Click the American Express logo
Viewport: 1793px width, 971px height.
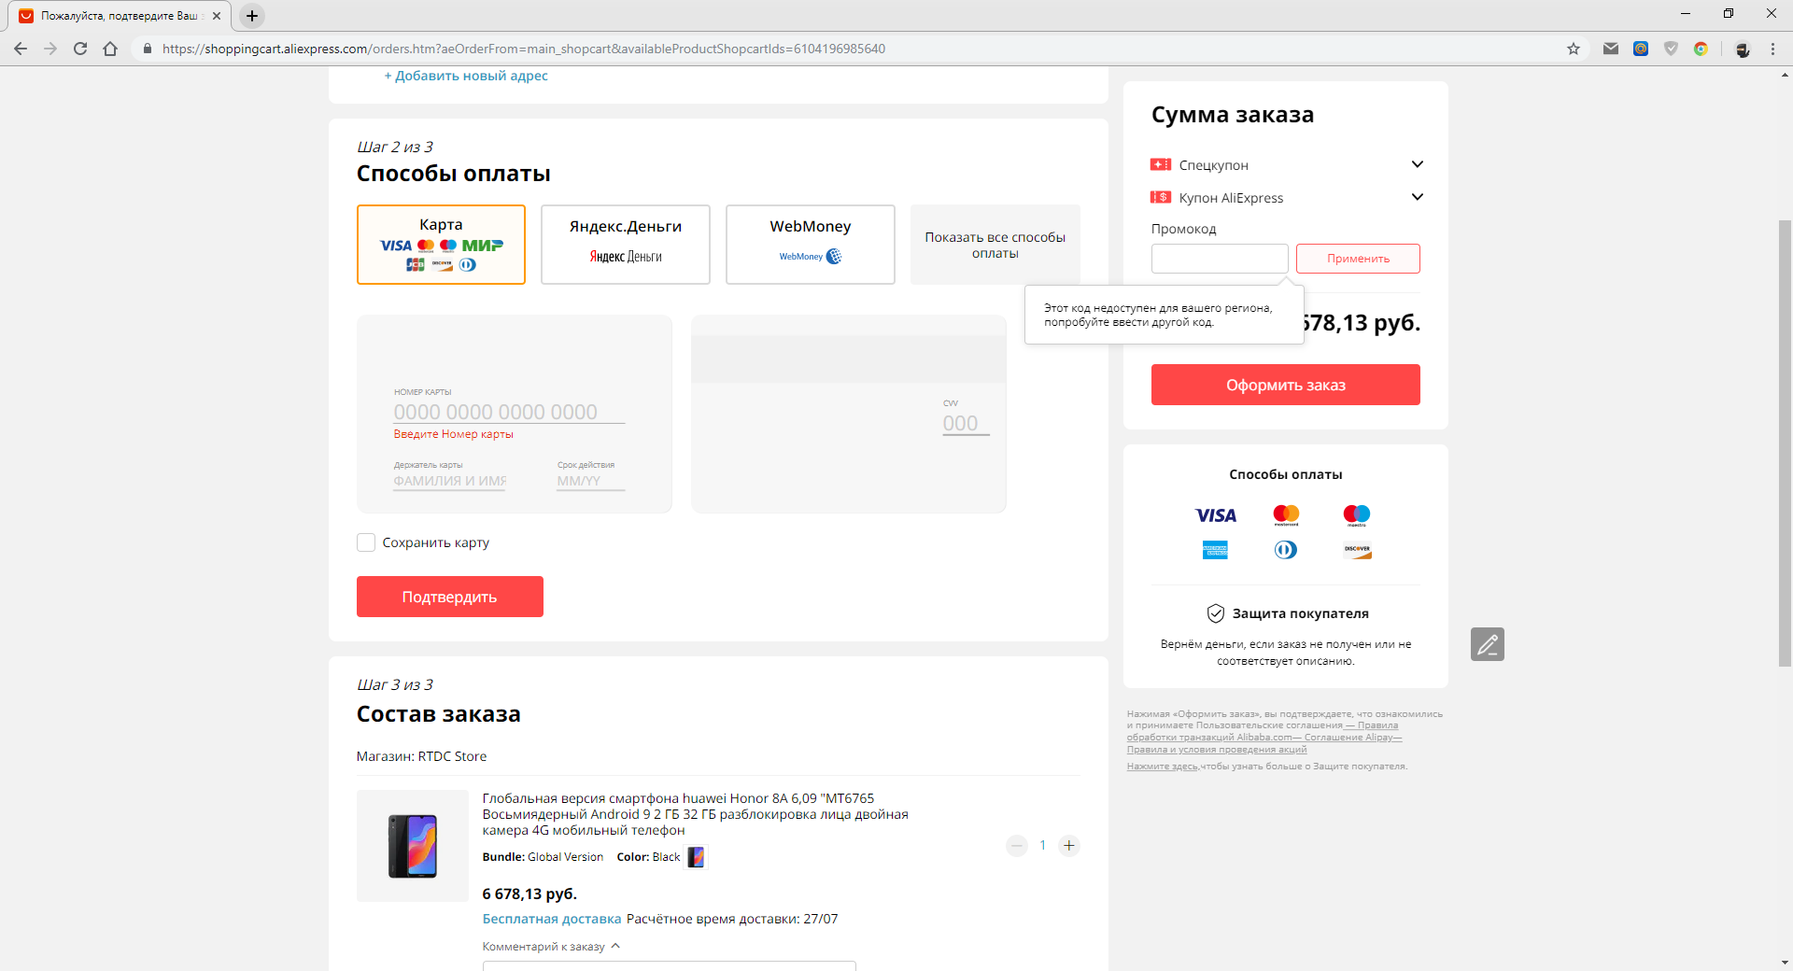(1215, 550)
